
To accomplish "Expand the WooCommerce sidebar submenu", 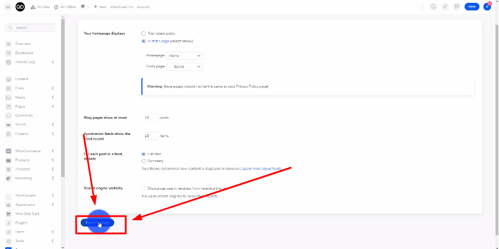I will coord(52,151).
